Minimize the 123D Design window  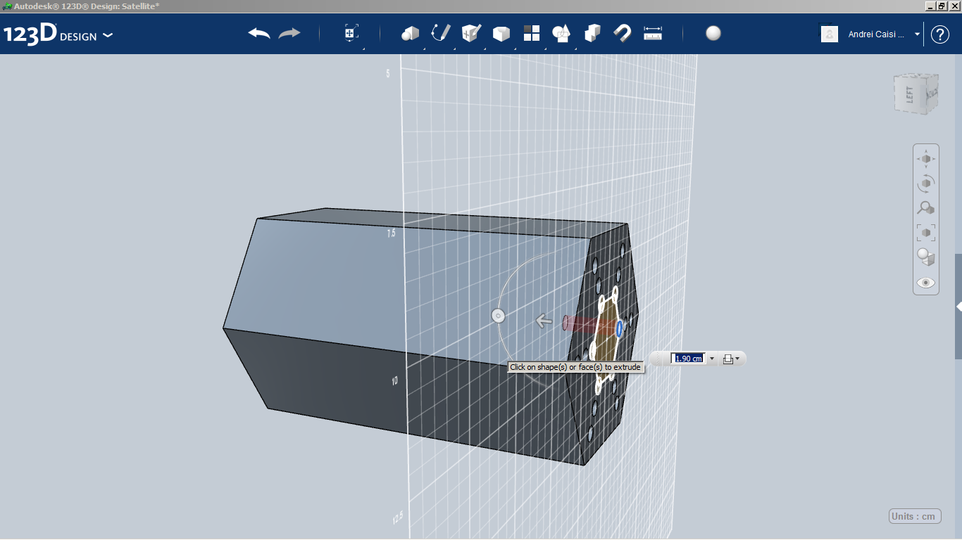pyautogui.click(x=930, y=6)
